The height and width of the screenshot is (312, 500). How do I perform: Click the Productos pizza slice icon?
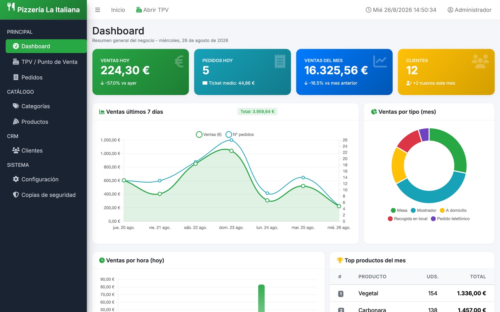16,122
